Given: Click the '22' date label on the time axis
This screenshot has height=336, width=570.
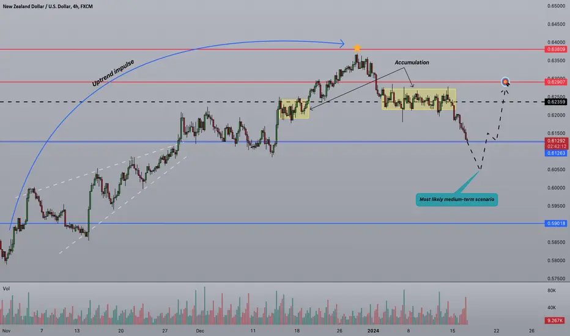Looking at the screenshot, I should coord(496,331).
